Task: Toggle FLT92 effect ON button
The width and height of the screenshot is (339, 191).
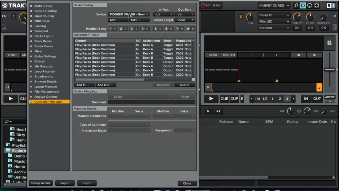Action: pos(310,28)
